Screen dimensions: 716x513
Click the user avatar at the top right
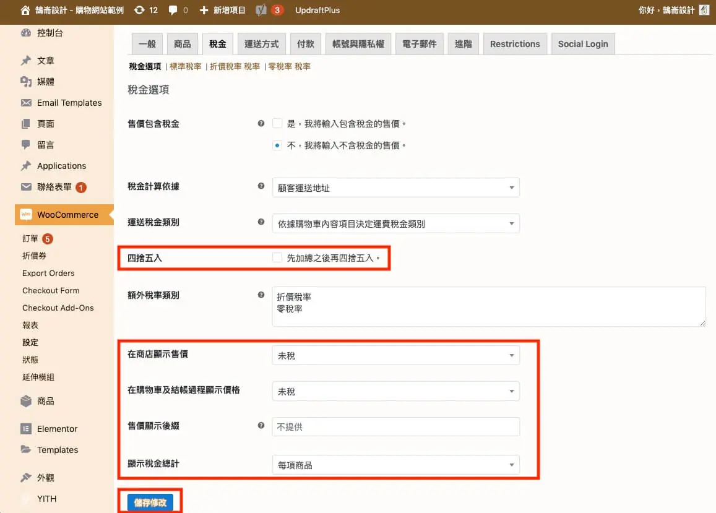[x=704, y=10]
